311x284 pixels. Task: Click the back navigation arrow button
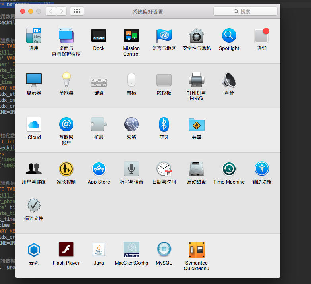pos(51,11)
